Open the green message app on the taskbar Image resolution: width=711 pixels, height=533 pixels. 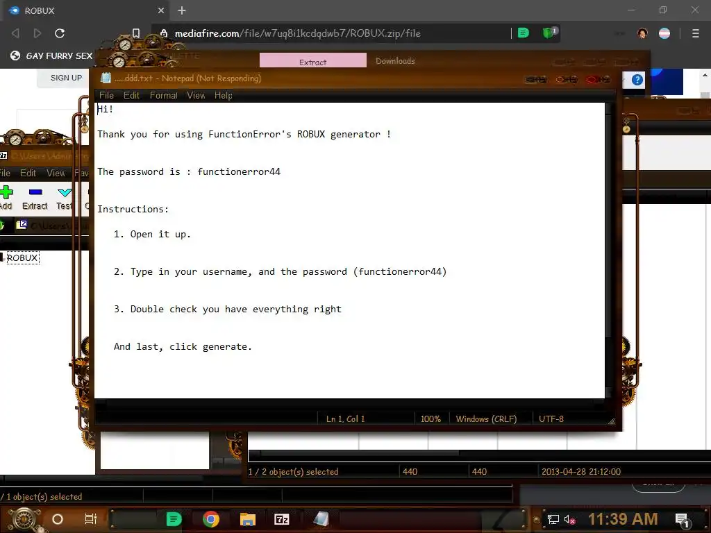[174, 519]
